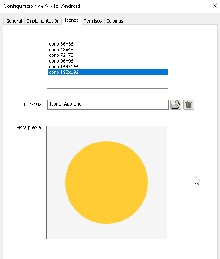
Task: Go to the Permisos tab
Action: click(x=93, y=21)
